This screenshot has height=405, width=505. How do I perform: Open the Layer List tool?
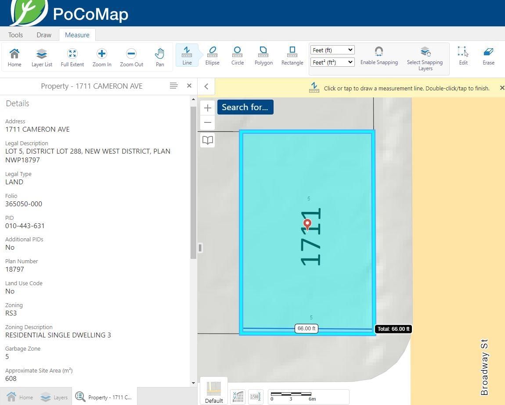click(42, 57)
